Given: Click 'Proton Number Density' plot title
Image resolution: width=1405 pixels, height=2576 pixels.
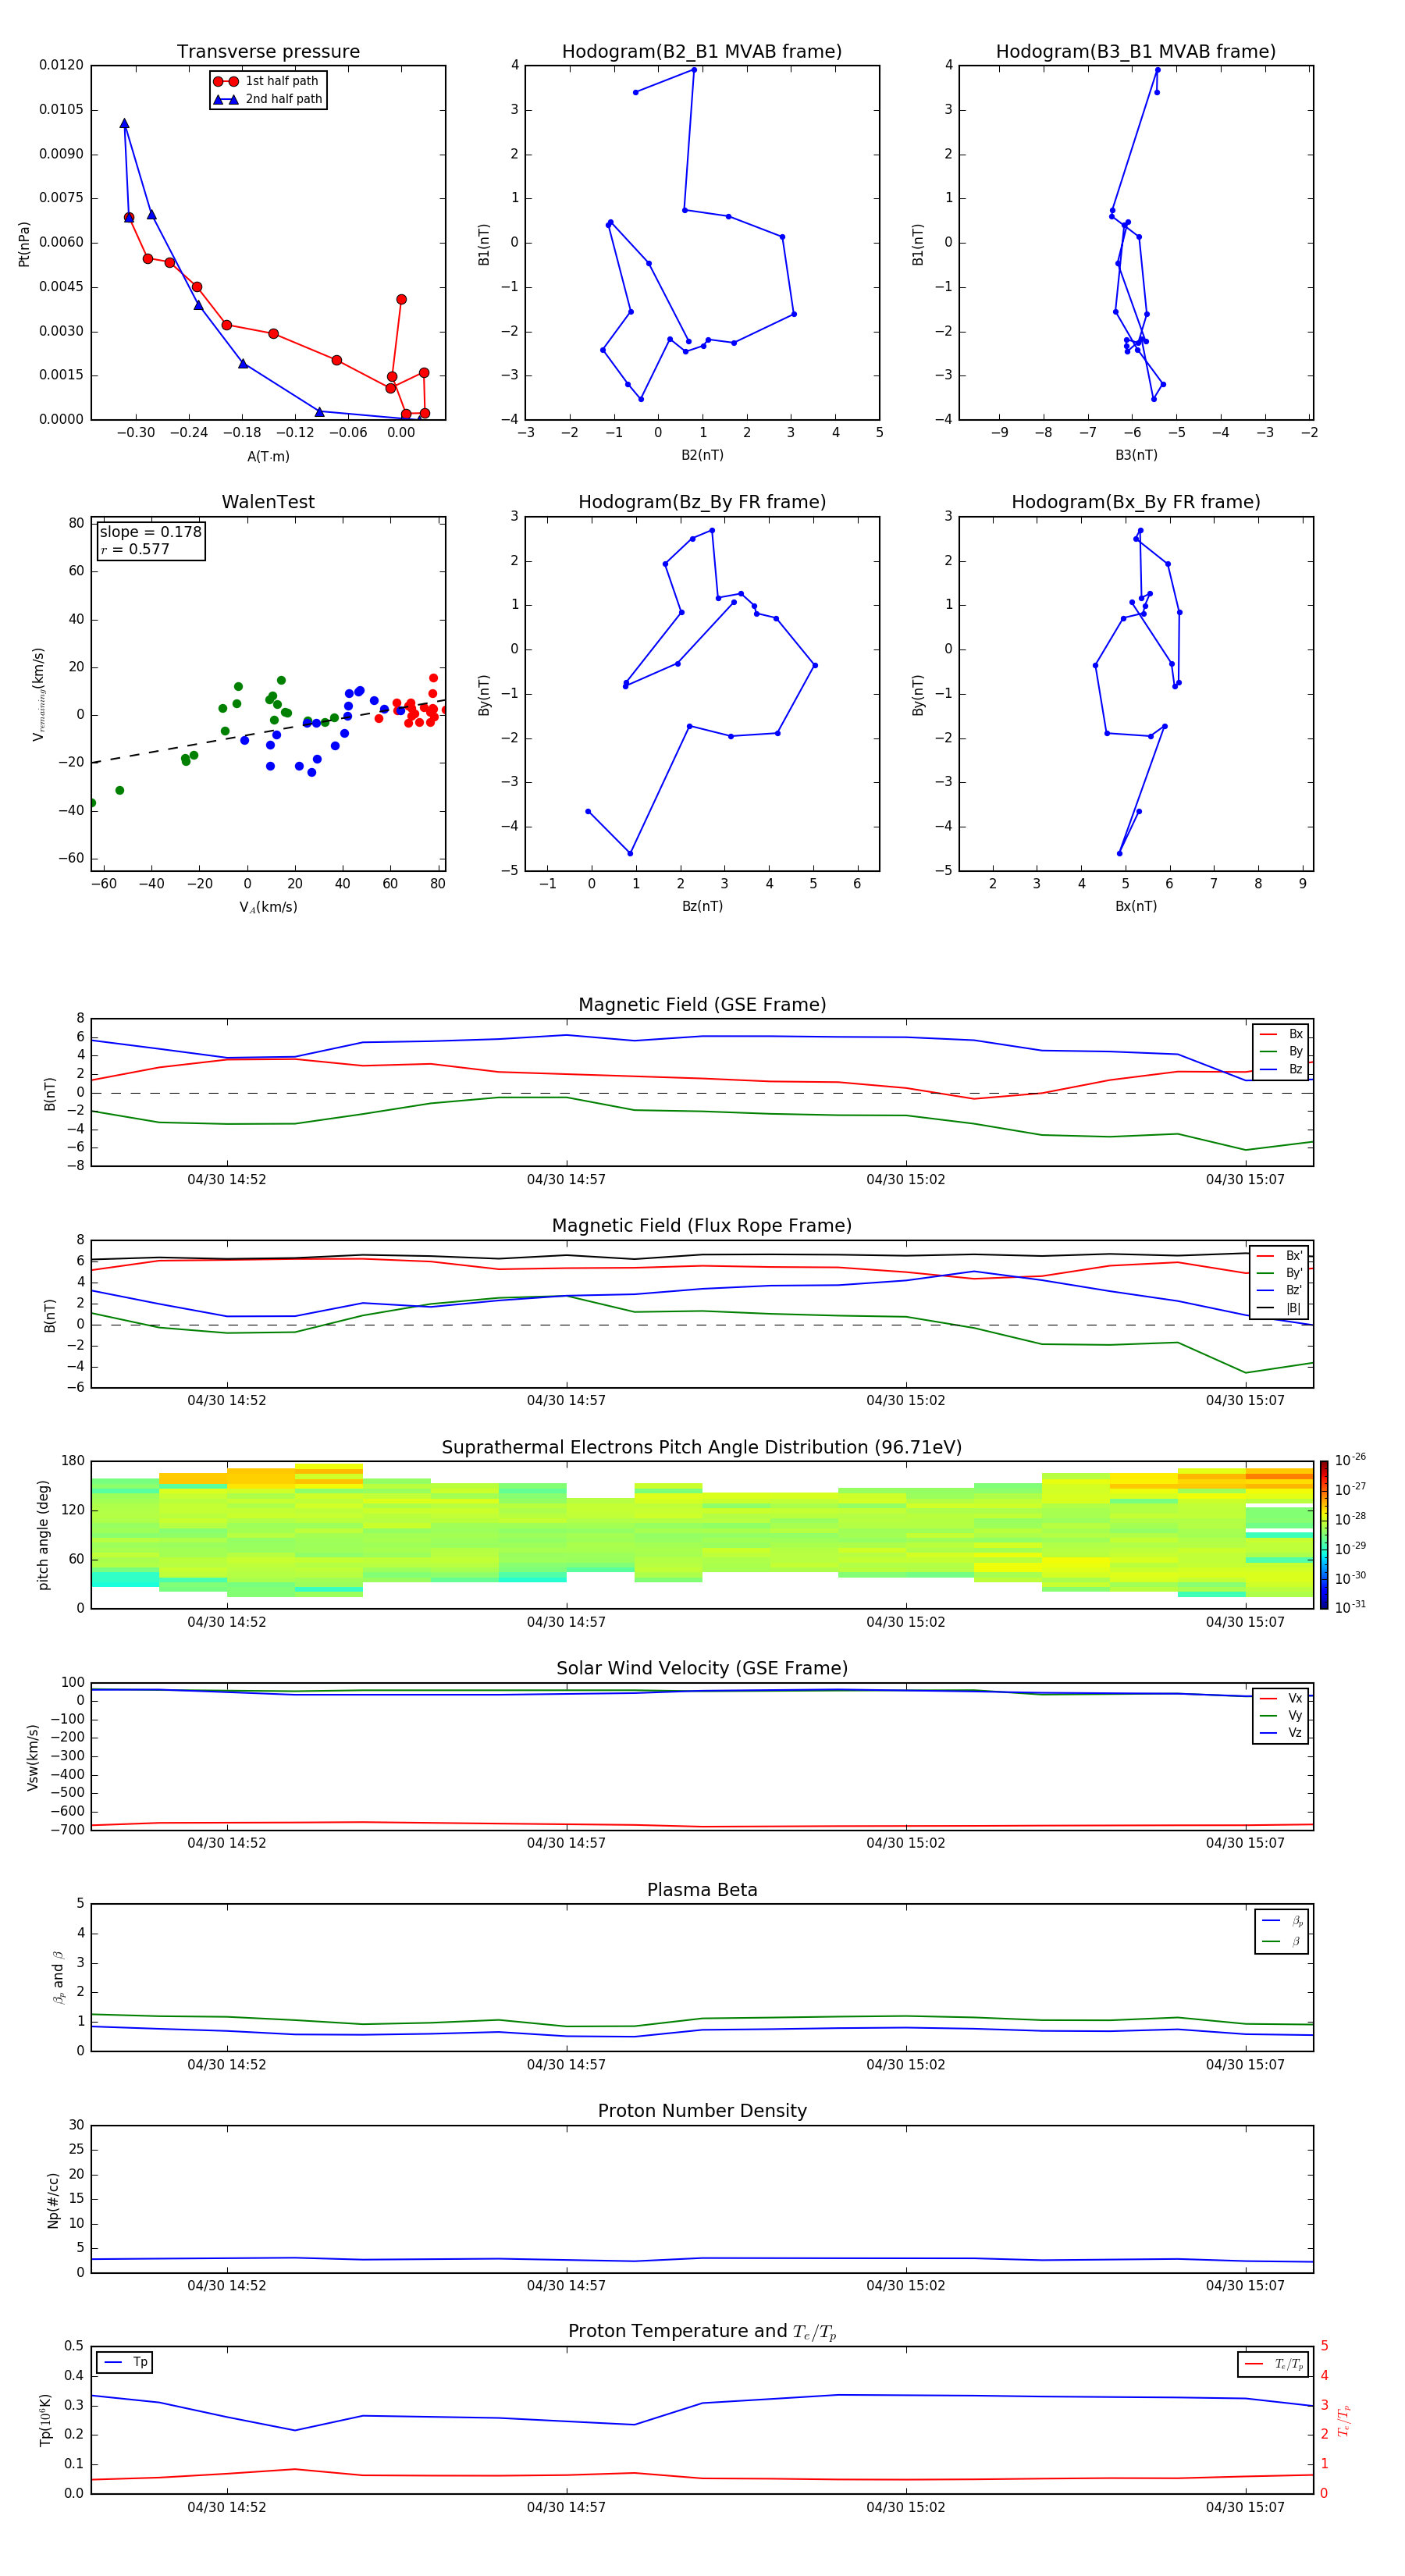Looking at the screenshot, I should click(702, 2111).
